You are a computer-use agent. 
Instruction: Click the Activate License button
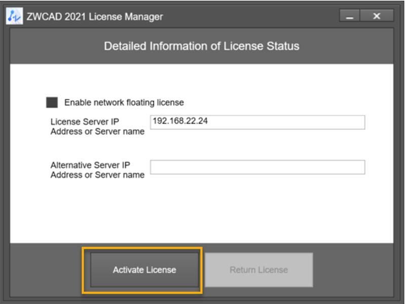click(x=144, y=270)
